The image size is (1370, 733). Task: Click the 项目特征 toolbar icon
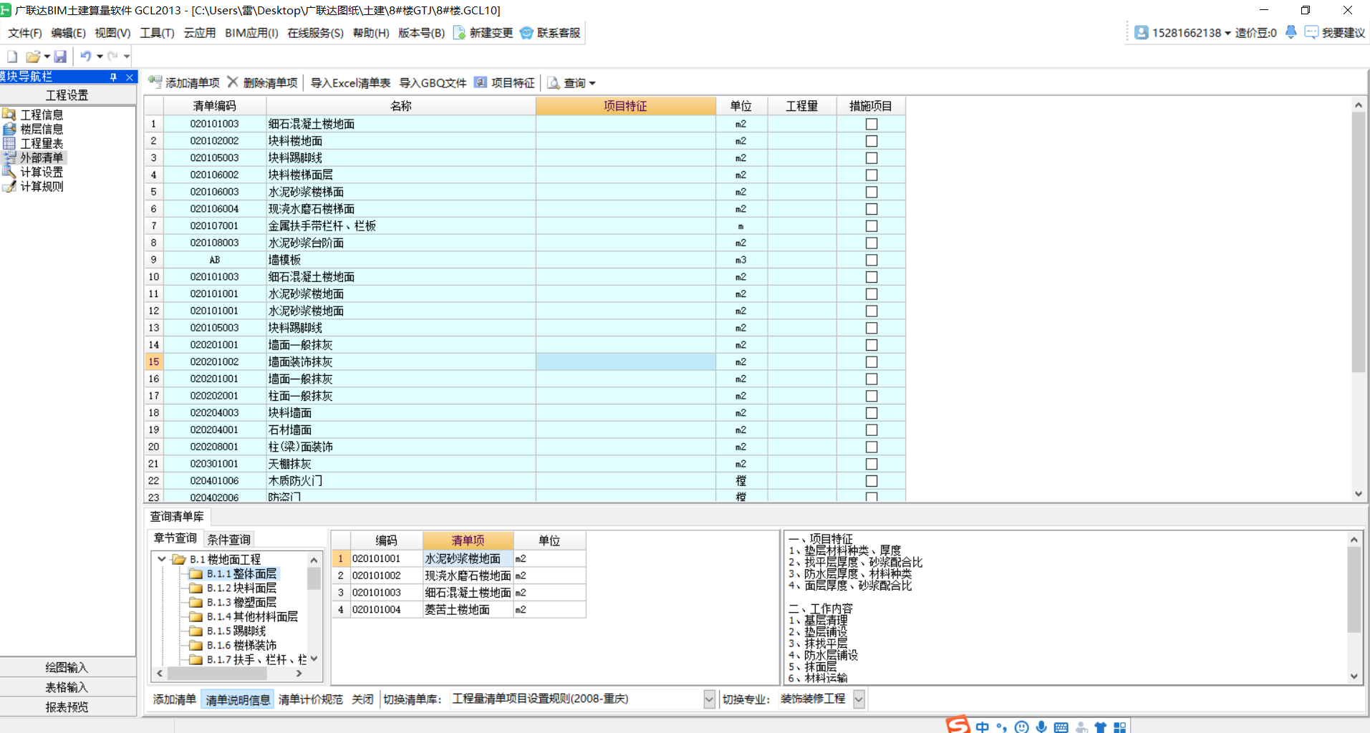coord(481,82)
